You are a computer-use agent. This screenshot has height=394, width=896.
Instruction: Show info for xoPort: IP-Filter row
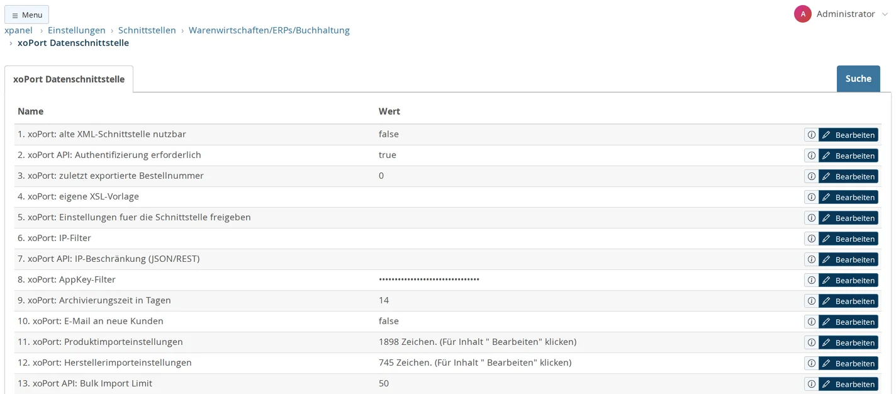(x=811, y=239)
